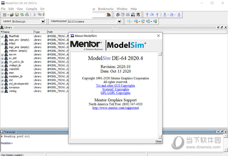This screenshot has height=156, width=228.
Task: Click the icon right of the Break icon
Action: click(138, 14)
